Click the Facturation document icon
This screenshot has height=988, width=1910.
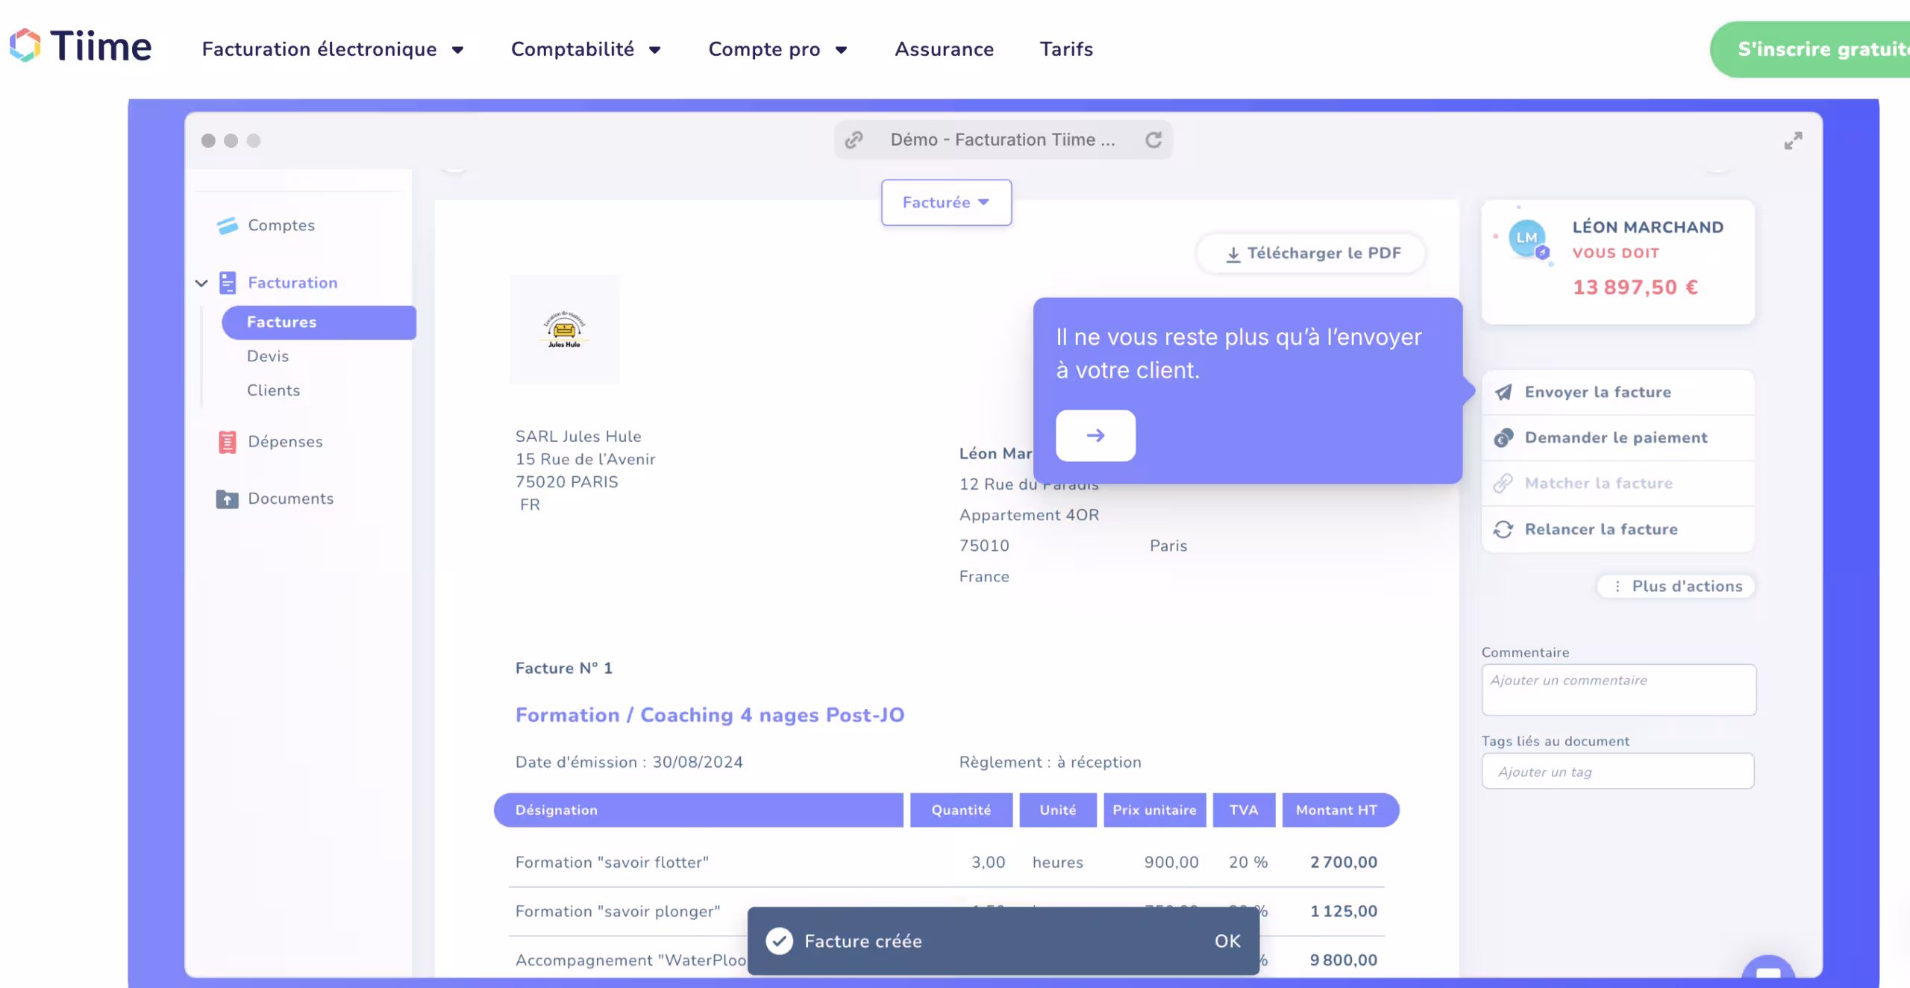(228, 283)
